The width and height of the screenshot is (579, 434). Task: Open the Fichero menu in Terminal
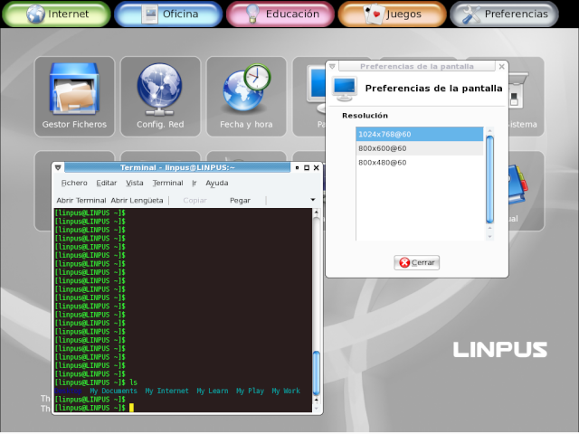tap(74, 183)
